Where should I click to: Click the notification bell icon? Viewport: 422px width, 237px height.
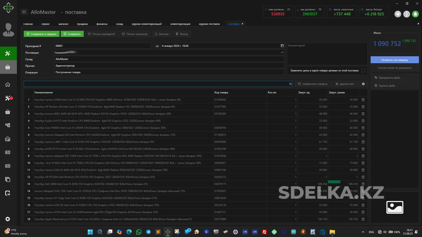[415, 14]
